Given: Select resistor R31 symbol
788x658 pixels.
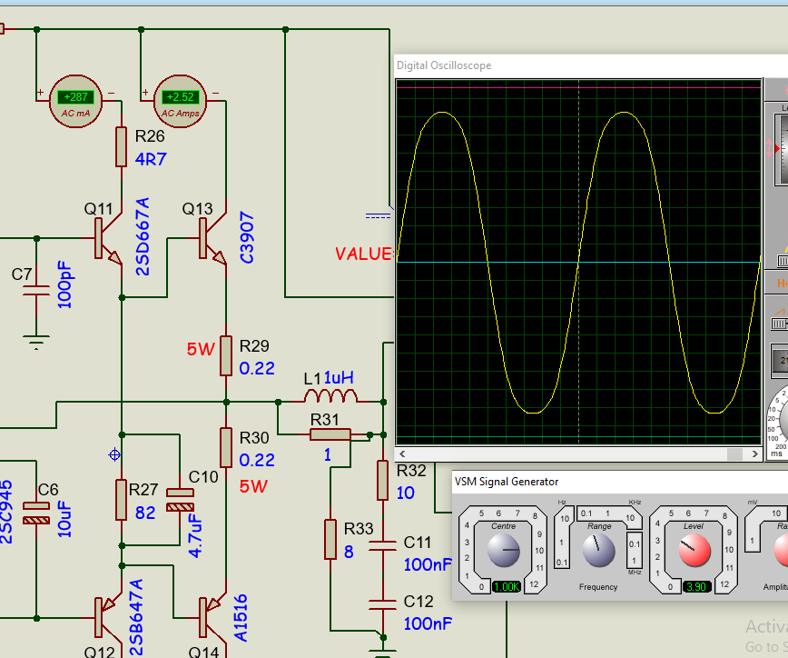Looking at the screenshot, I should [x=330, y=434].
